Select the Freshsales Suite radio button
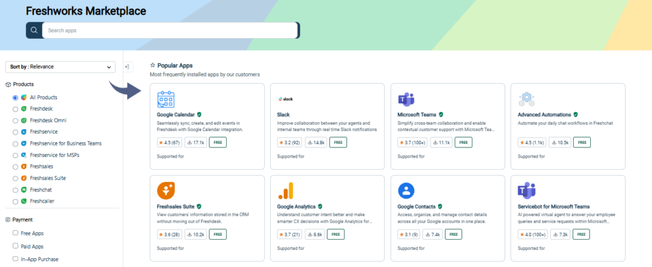 [x=15, y=178]
